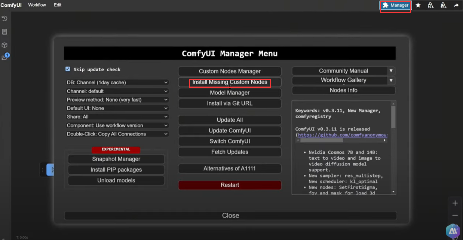Click the zoom out minus icon
Screen dimensions: 463x240
(x=455, y=215)
